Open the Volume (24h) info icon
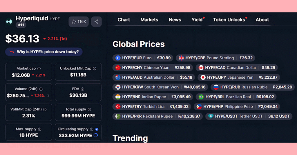This screenshot has width=297, height=155. coord(41,89)
